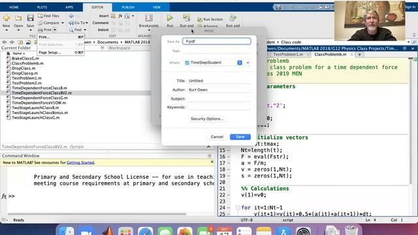Click the Run and Advance icon
418x235 pixels.
click(187, 18)
